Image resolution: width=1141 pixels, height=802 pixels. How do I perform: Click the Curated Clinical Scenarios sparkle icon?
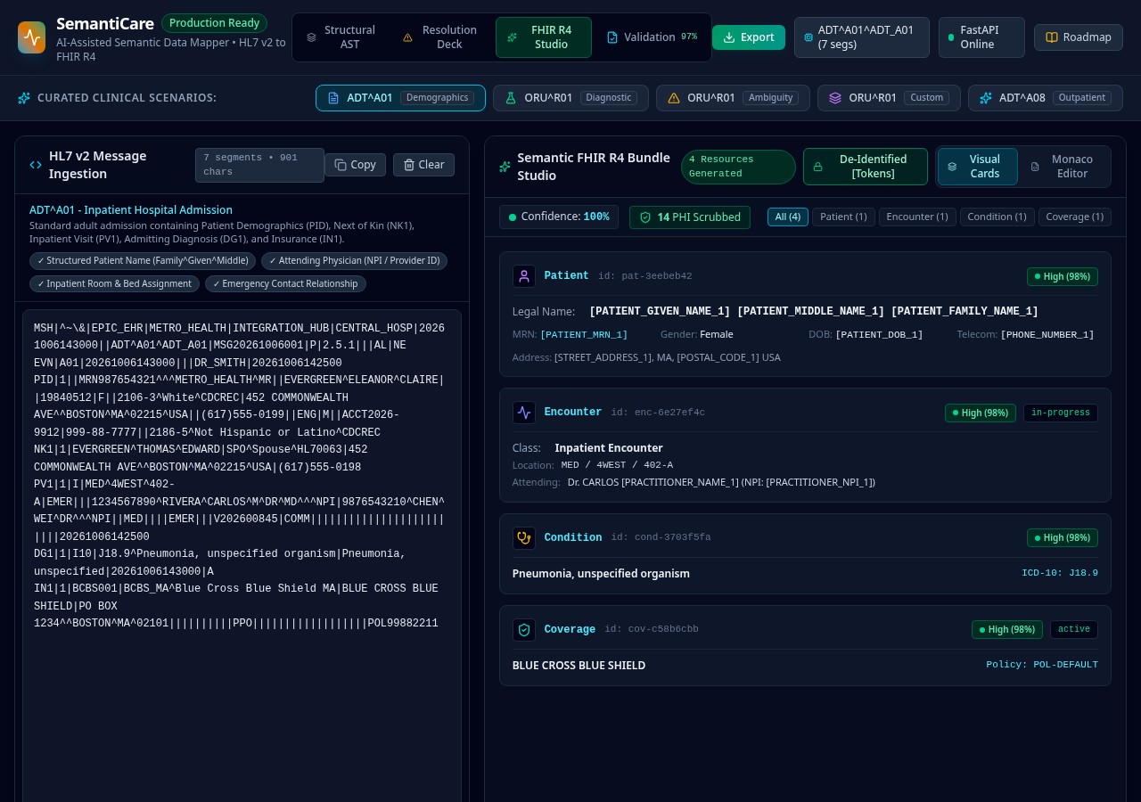[24, 98]
